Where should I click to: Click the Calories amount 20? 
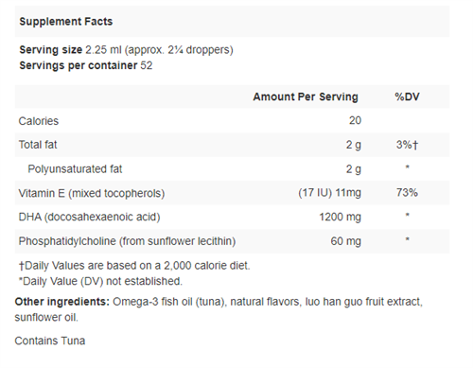355,120
